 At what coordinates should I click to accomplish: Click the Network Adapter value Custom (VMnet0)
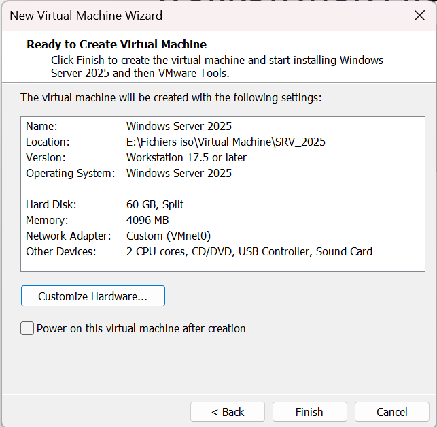[169, 236]
